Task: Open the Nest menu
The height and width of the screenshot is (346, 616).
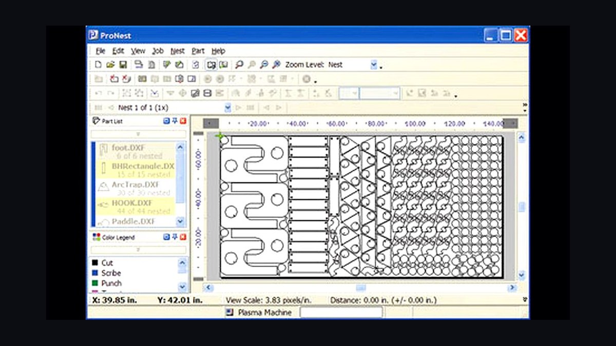Action: (178, 51)
